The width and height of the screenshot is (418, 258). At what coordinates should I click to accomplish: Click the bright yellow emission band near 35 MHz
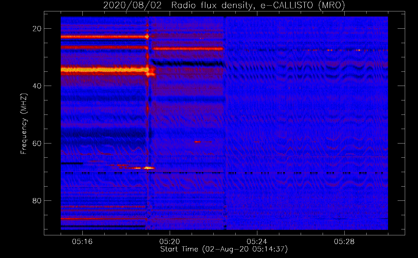pos(105,69)
